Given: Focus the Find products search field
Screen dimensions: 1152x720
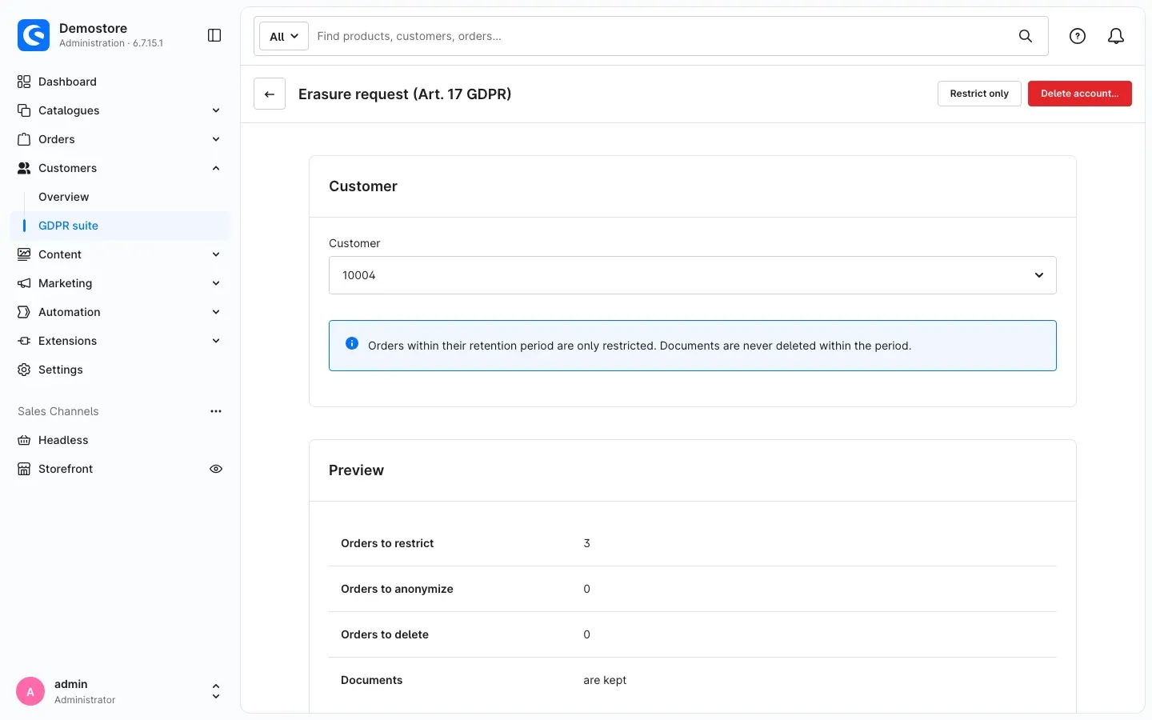Looking at the screenshot, I should pos(661,36).
